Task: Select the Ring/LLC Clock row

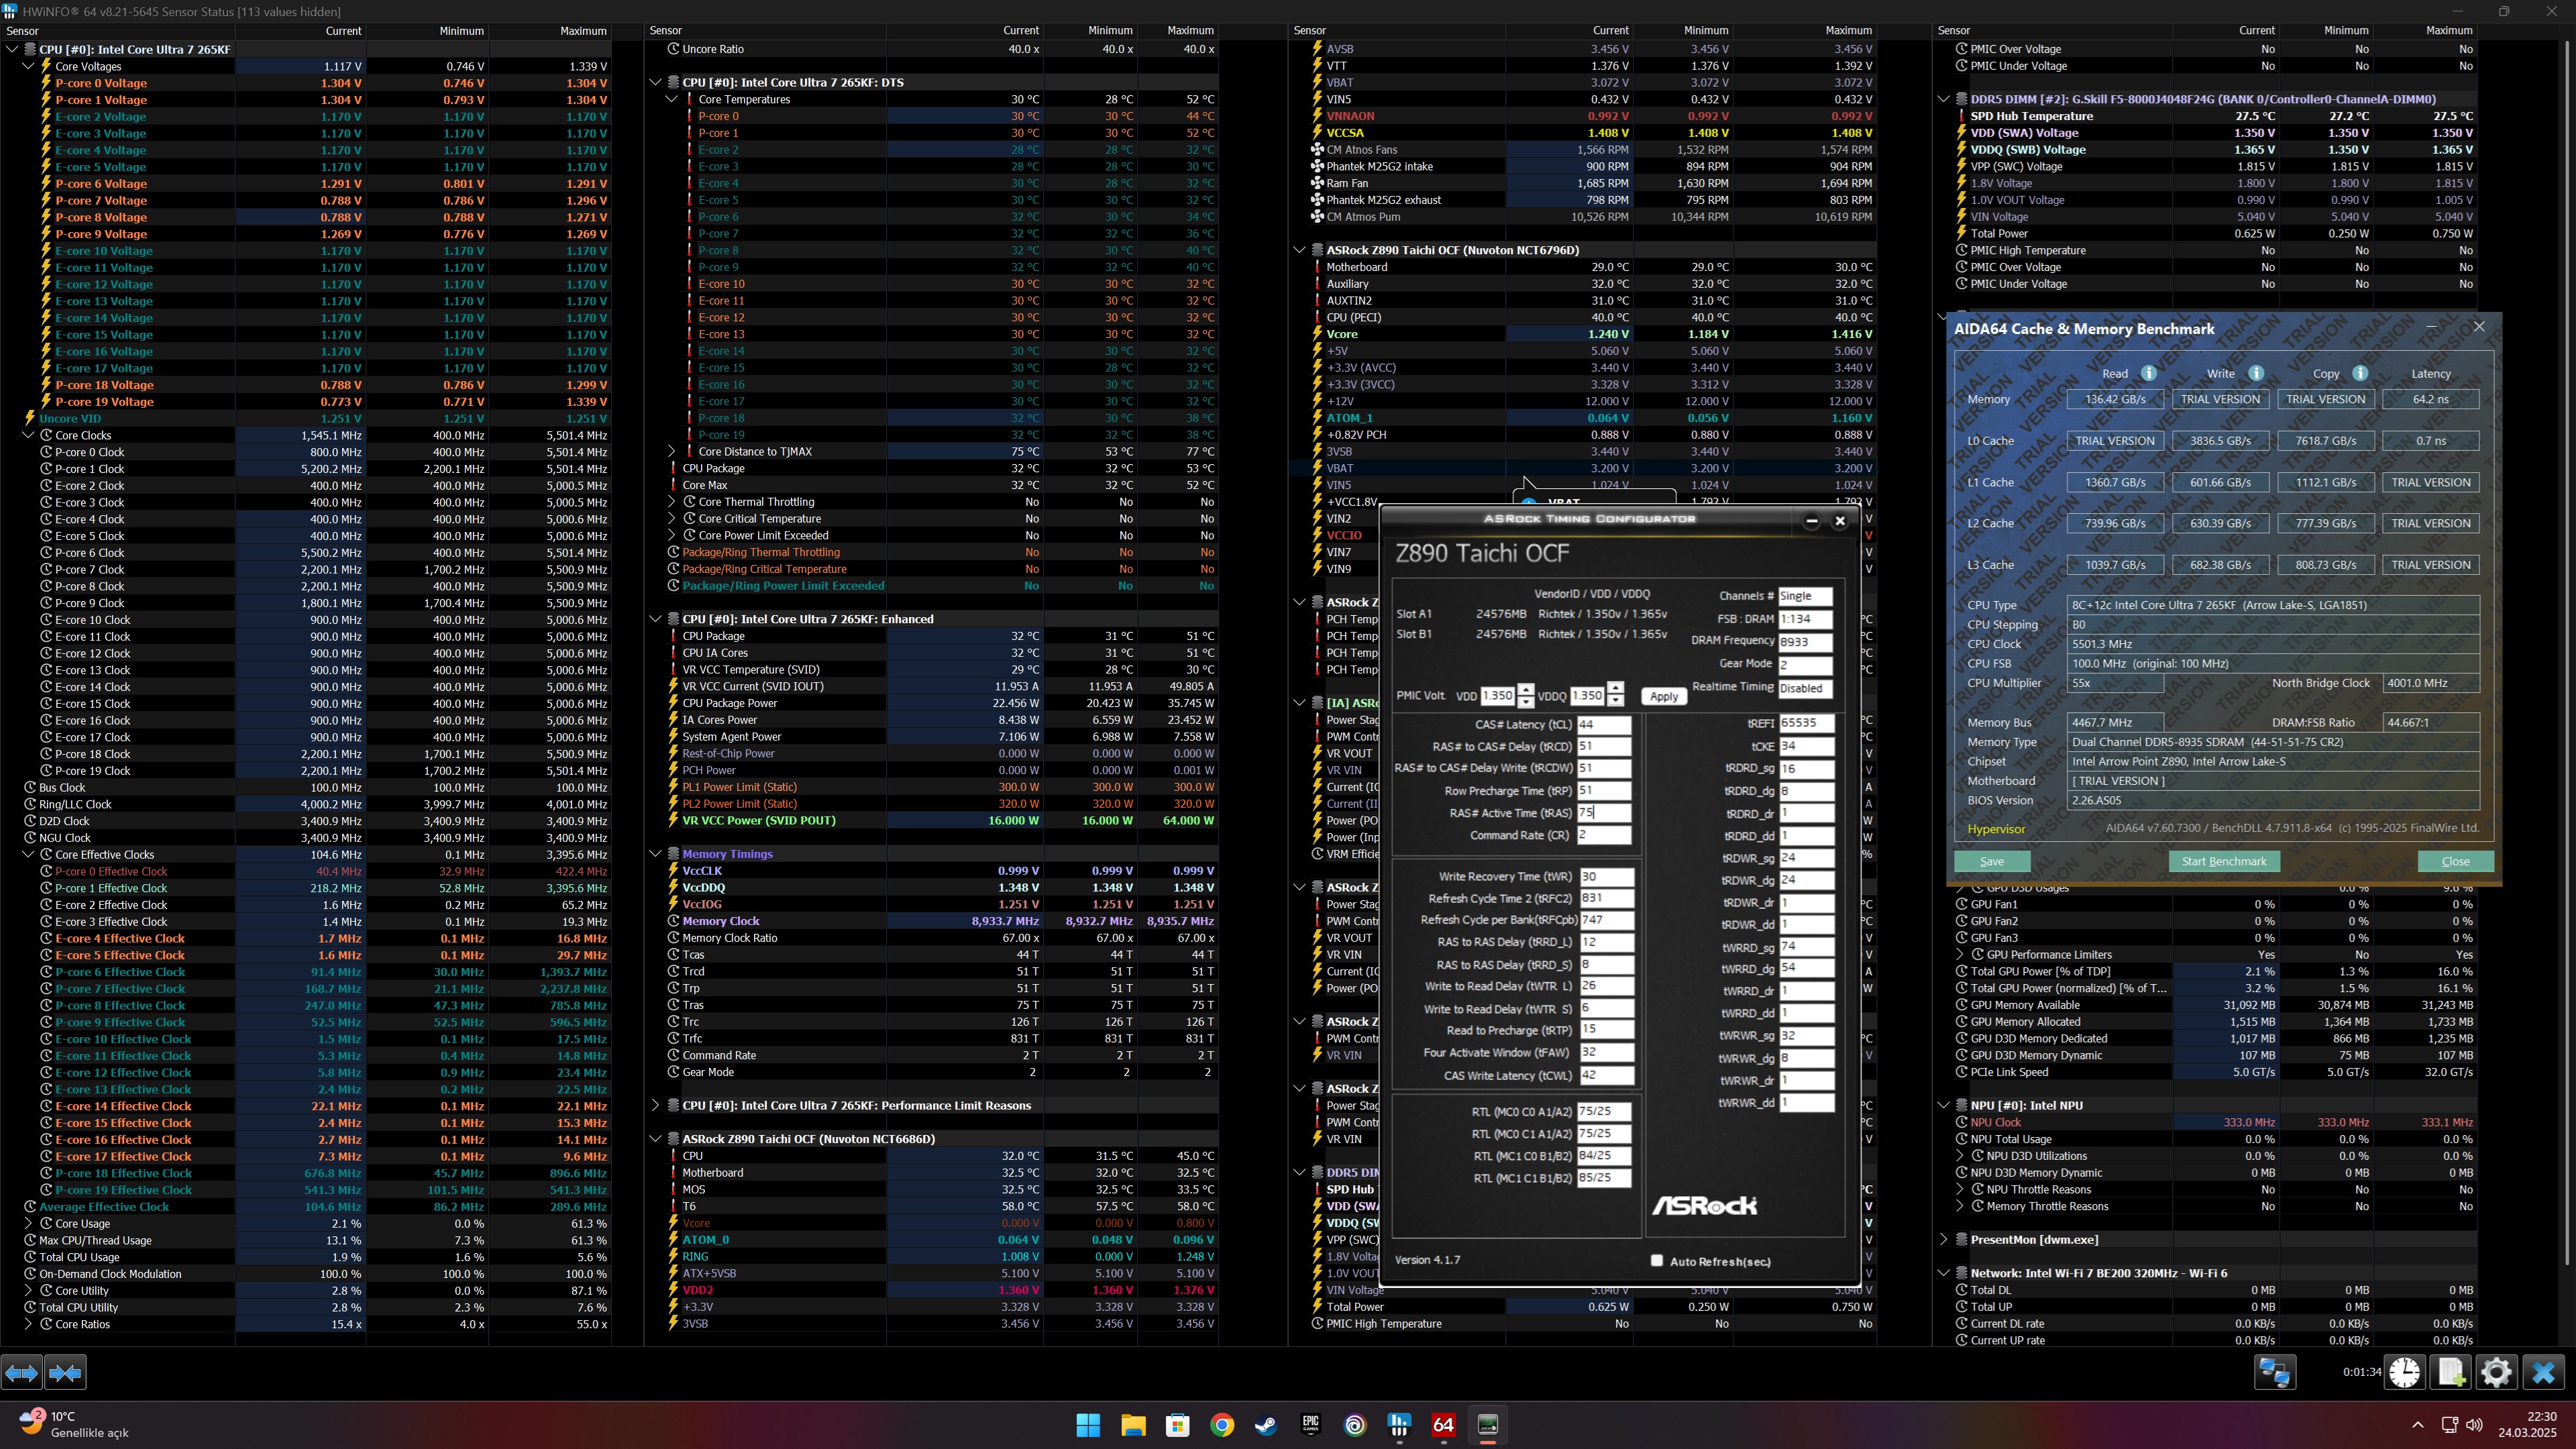Action: [x=306, y=804]
